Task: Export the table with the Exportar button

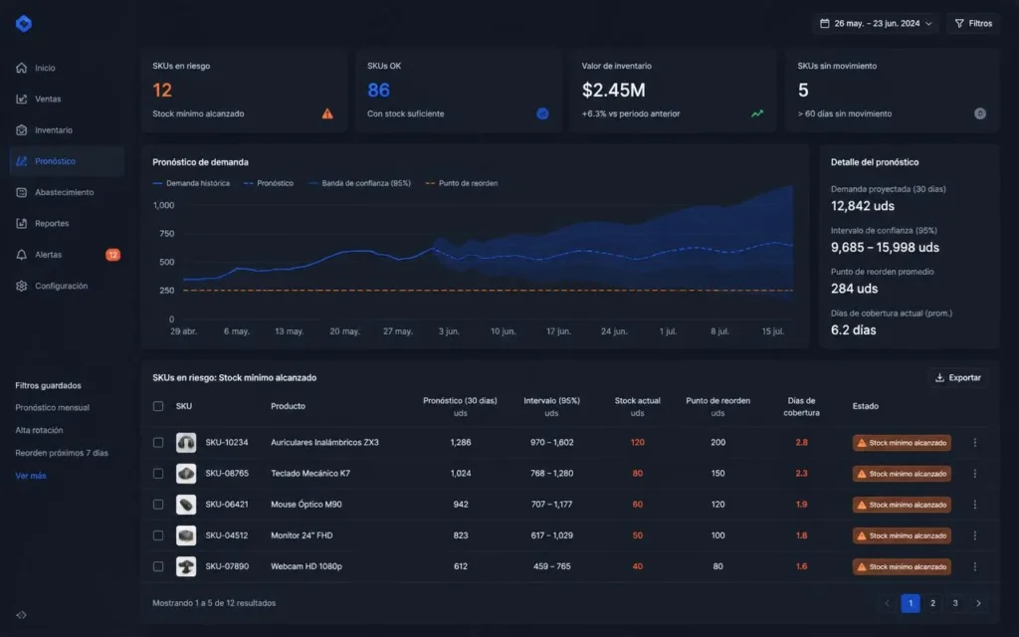Action: (x=958, y=377)
